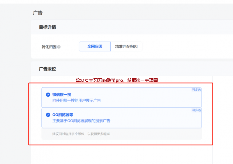This screenshot has width=233, height=164.
Task: Click the 可多选 tag on QQ浏览器等 card
Action: click(x=196, y=110)
